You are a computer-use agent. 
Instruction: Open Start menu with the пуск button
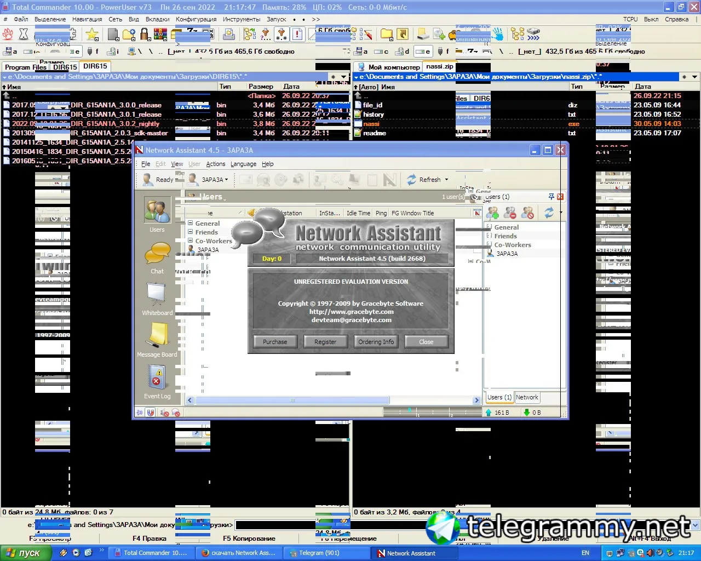pyautogui.click(x=26, y=553)
